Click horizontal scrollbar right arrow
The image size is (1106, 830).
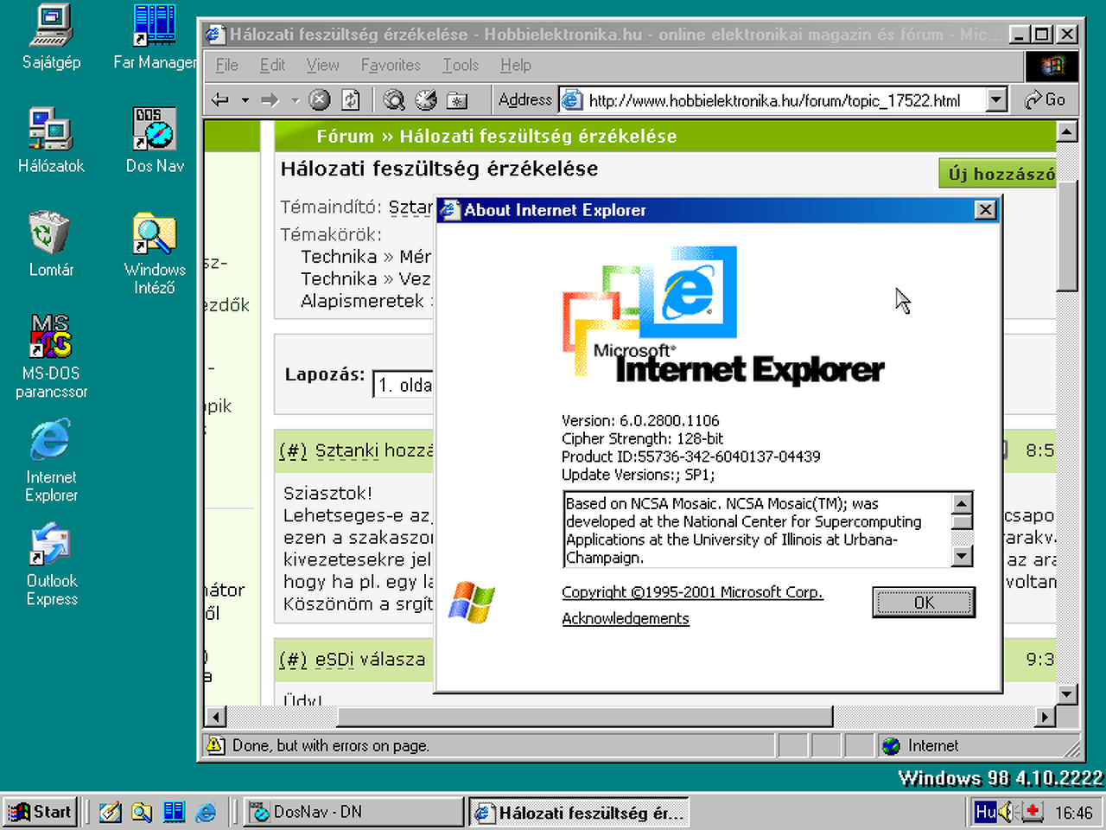1046,717
